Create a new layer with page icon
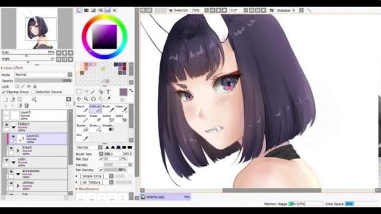The image size is (381, 214). pyautogui.click(x=5, y=99)
